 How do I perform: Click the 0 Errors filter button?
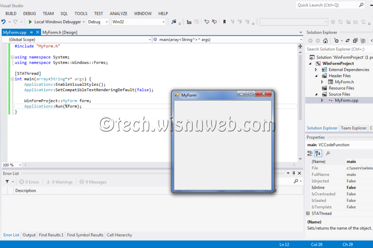point(29,182)
